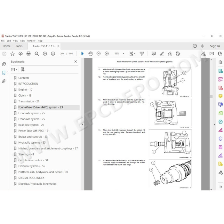This screenshot has width=224, height=224.
Task: Zoom out with the minus circle icon
Action: (99, 54)
